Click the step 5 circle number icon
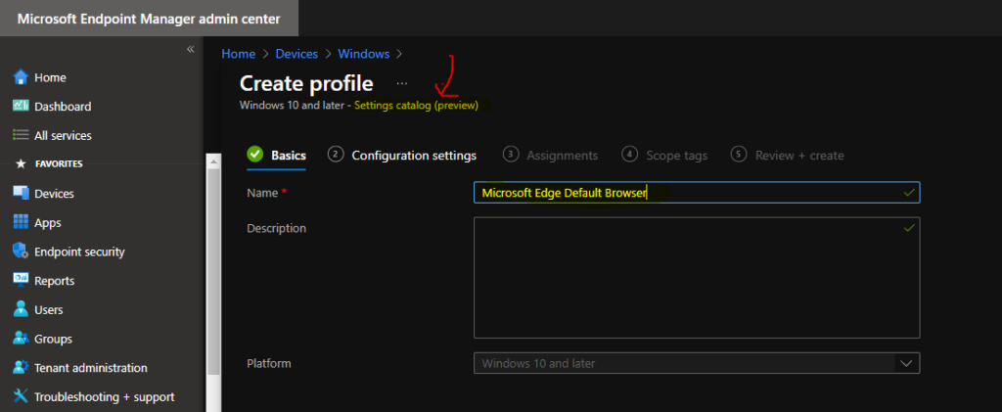Image resolution: width=1002 pixels, height=412 pixels. point(739,154)
